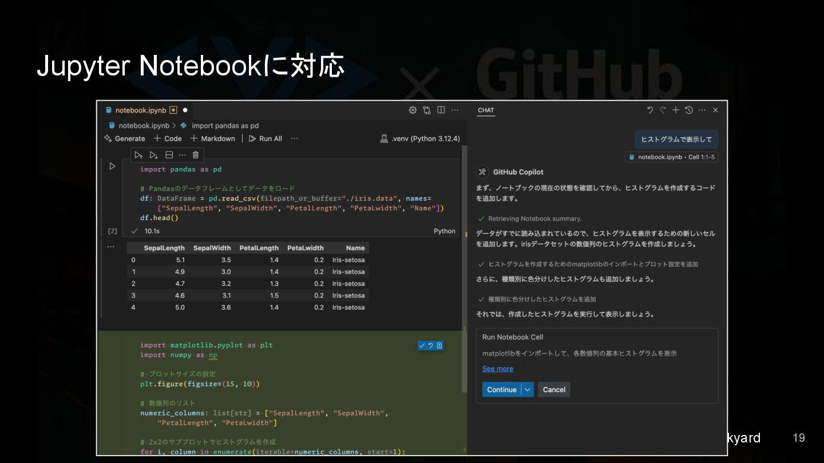Add a new Code cell
824x463 pixels.
pos(168,138)
